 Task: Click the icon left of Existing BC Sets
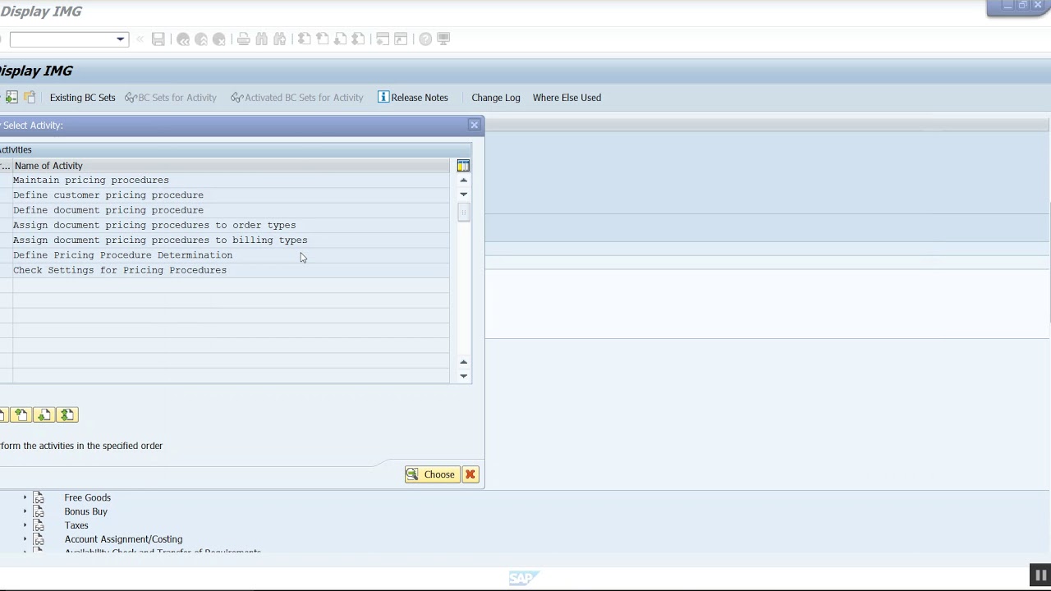tap(30, 97)
